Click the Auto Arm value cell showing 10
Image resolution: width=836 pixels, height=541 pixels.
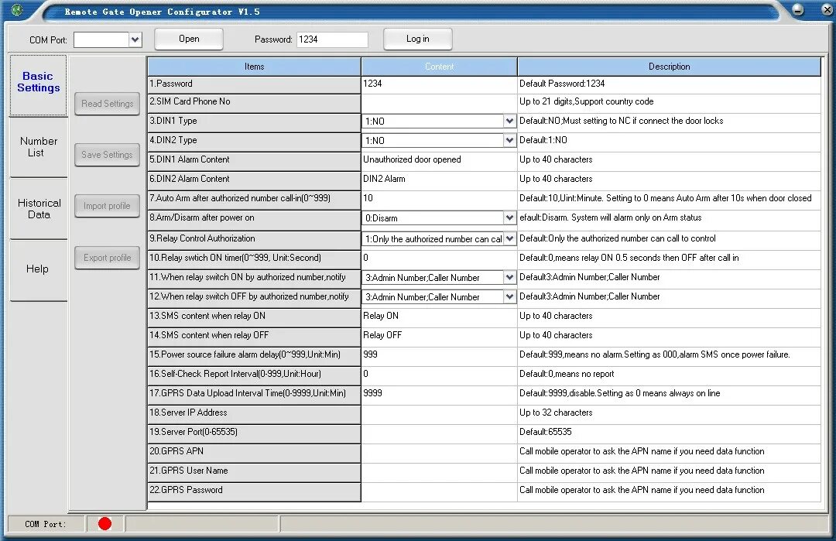click(439, 199)
